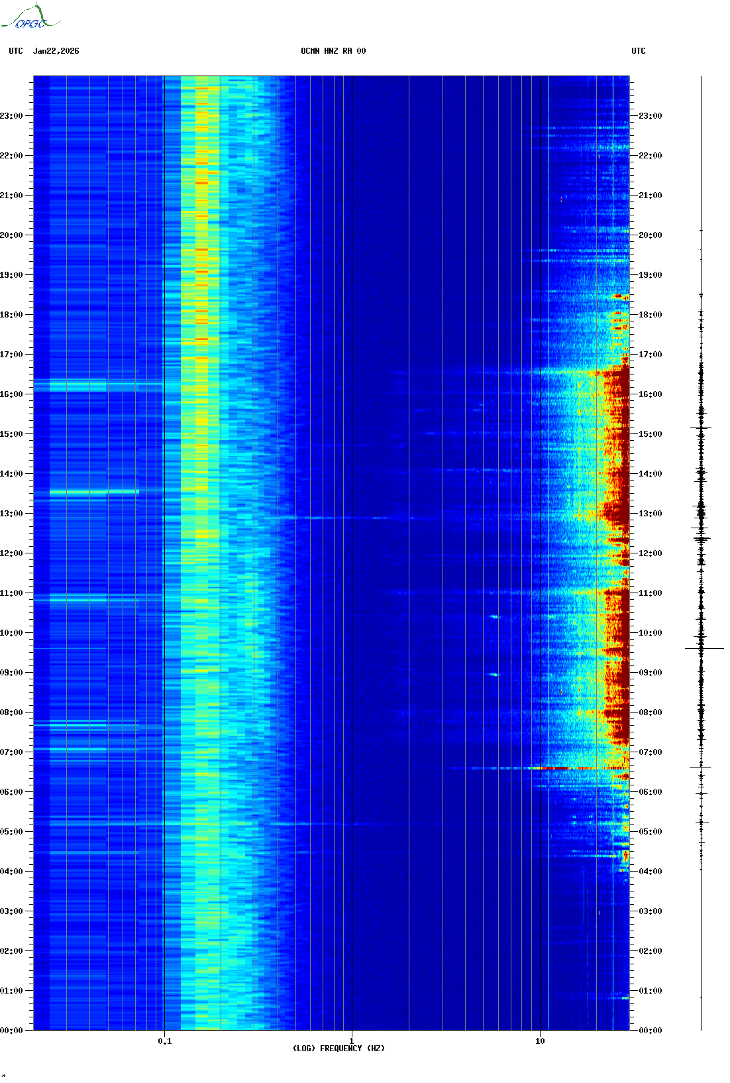Click the 0.1 frequency axis label
Screen dimensions: 730x1083
point(164,1041)
